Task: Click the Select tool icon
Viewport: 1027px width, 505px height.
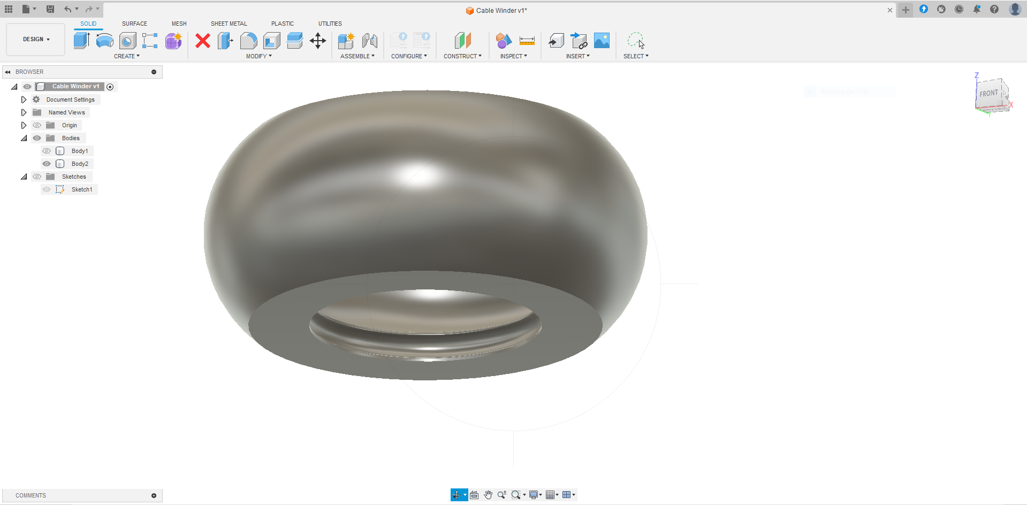Action: coord(636,41)
